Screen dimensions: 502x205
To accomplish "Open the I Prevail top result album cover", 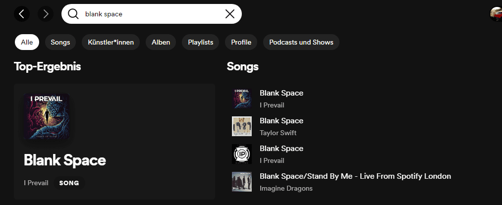I will (47, 116).
